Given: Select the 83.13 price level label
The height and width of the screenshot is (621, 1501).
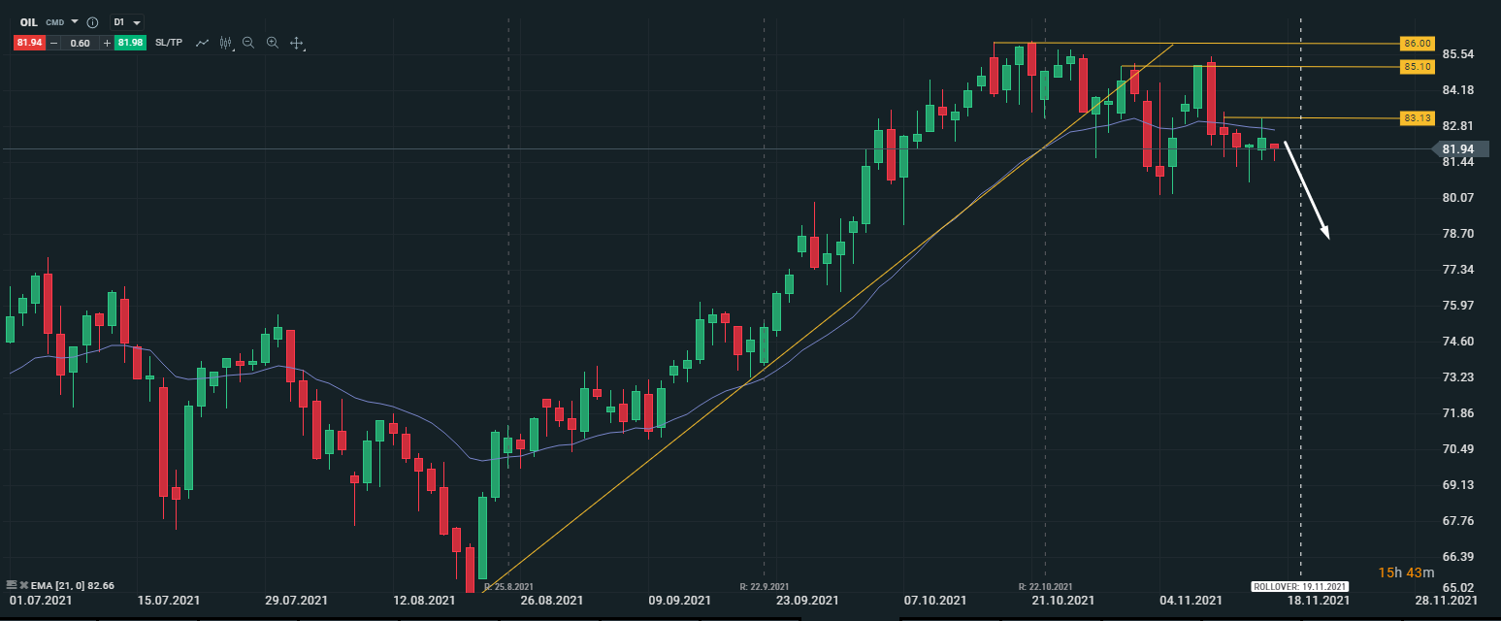Looking at the screenshot, I should [1417, 118].
